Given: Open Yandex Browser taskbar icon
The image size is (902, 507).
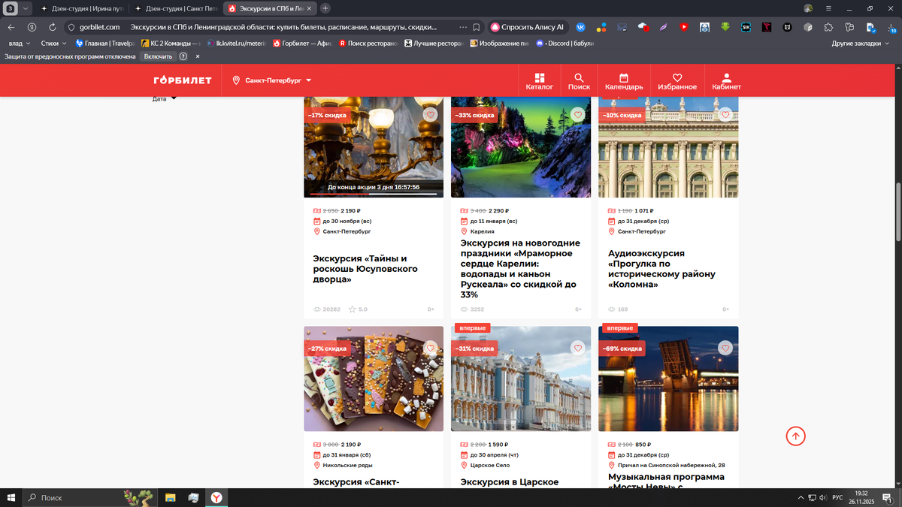Looking at the screenshot, I should (216, 497).
